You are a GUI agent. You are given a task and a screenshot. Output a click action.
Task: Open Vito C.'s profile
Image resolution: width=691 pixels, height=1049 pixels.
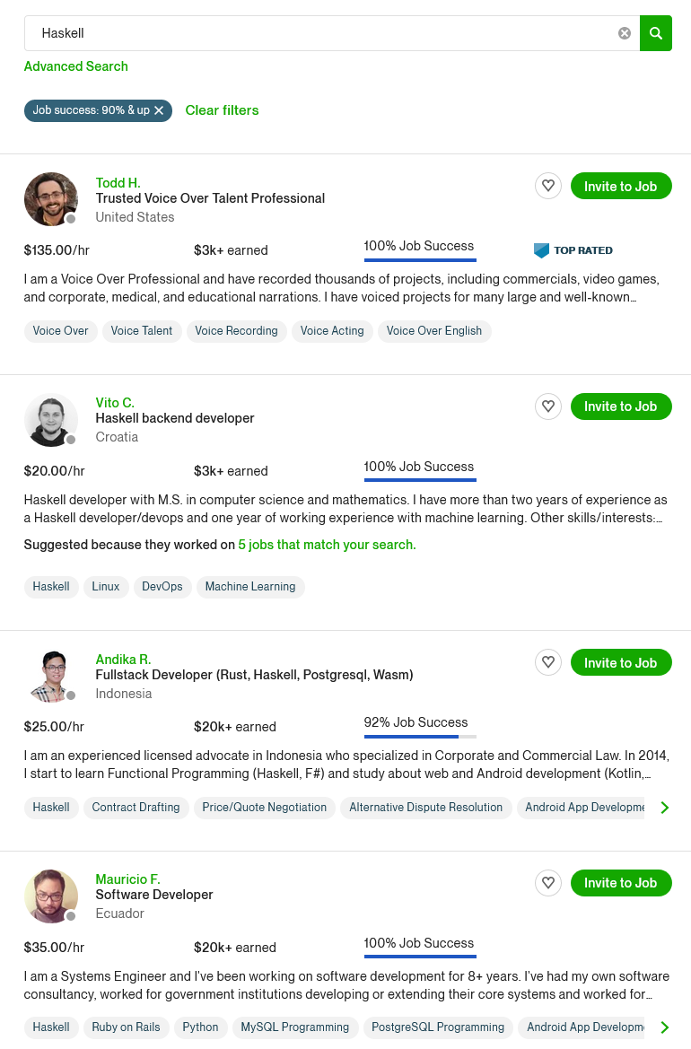coord(115,403)
